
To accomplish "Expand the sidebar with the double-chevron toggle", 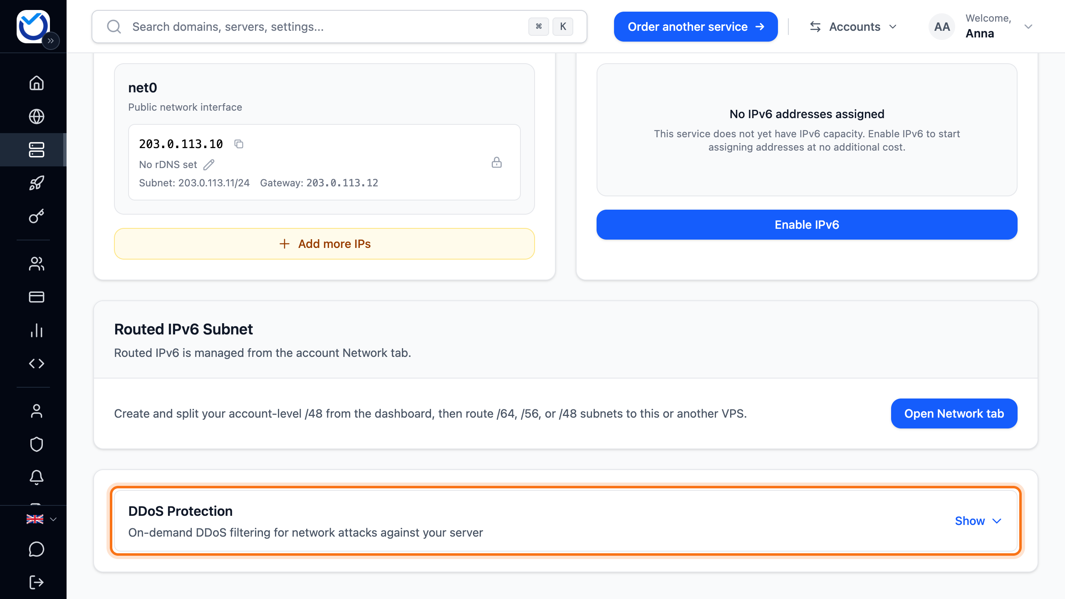I will coord(51,41).
